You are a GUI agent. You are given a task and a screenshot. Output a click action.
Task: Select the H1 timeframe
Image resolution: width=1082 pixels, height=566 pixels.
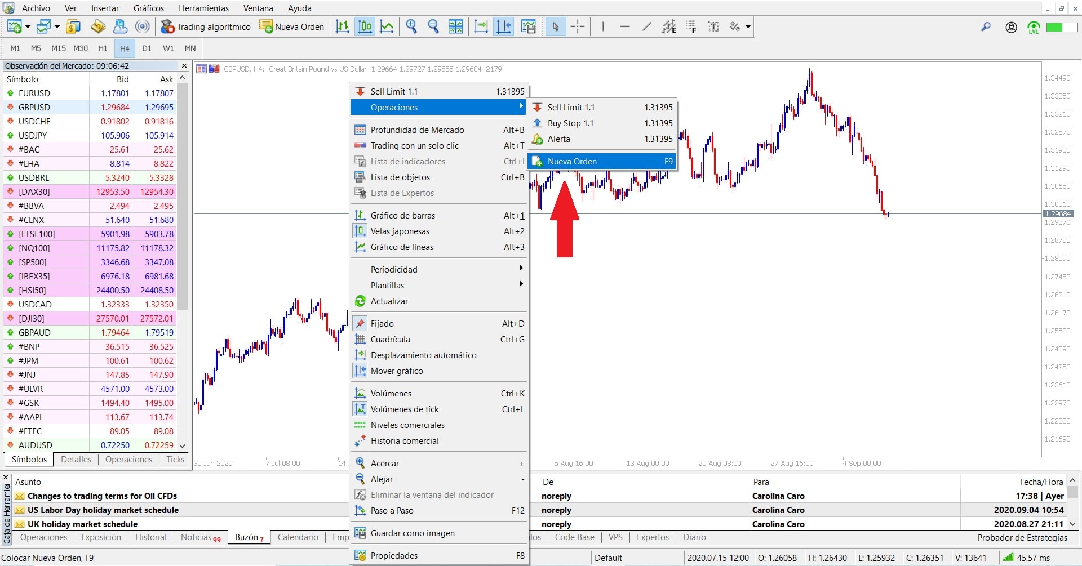(103, 48)
